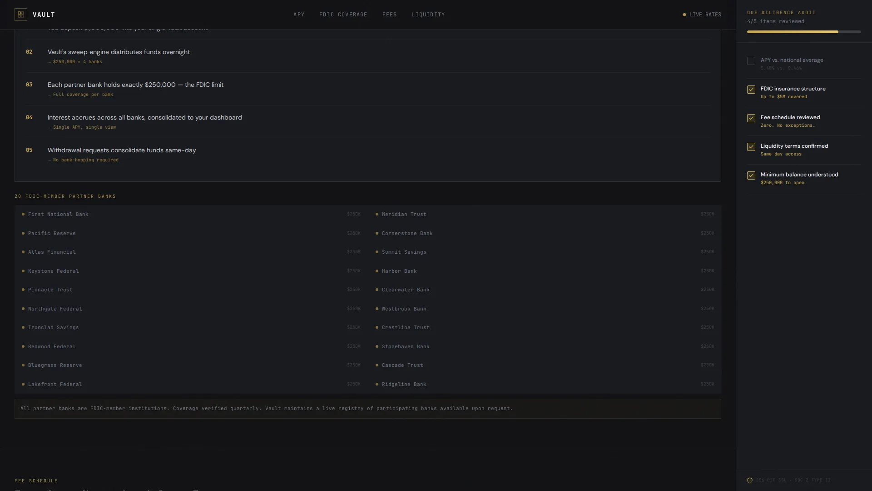Screen dimensions: 872x491
Task: Select Stonehaven Bank row
Action: click(545, 346)
